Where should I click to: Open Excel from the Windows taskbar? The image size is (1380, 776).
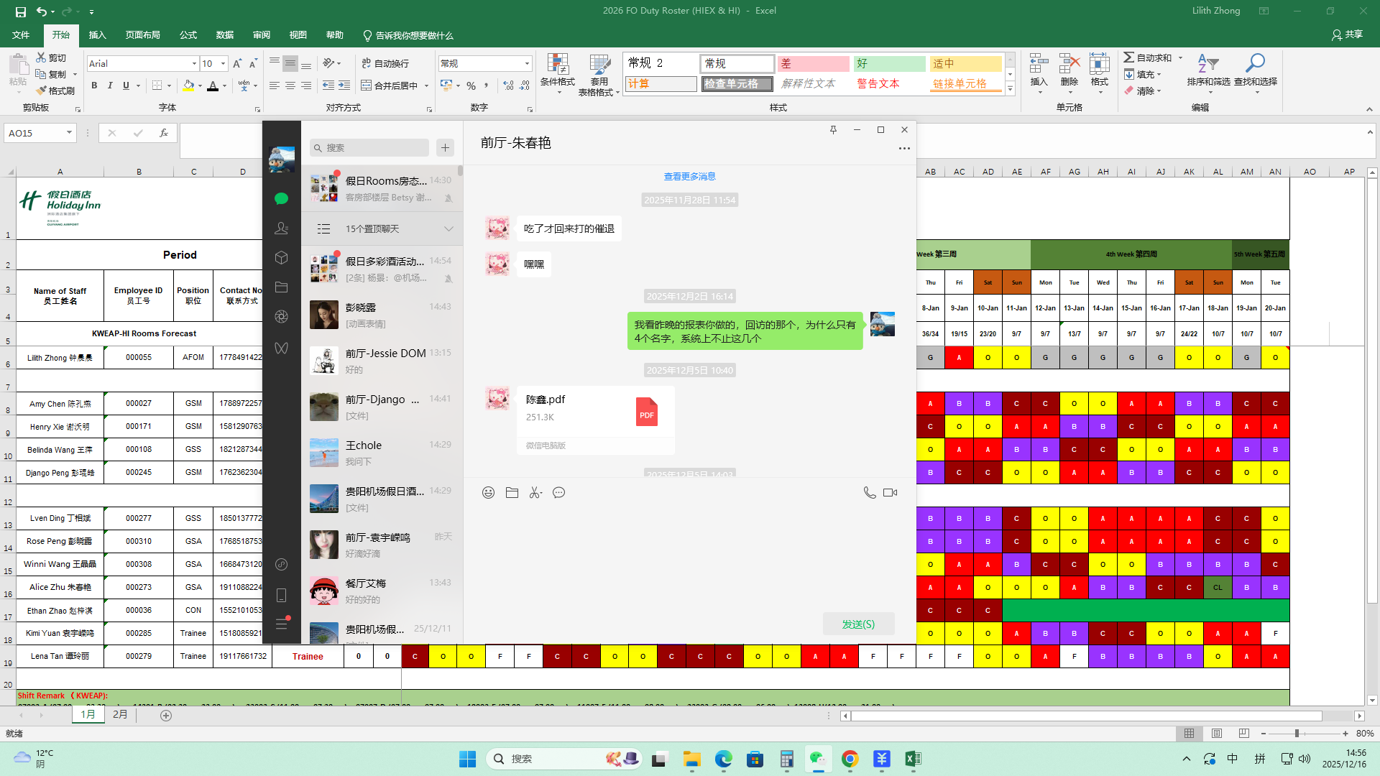click(x=913, y=759)
